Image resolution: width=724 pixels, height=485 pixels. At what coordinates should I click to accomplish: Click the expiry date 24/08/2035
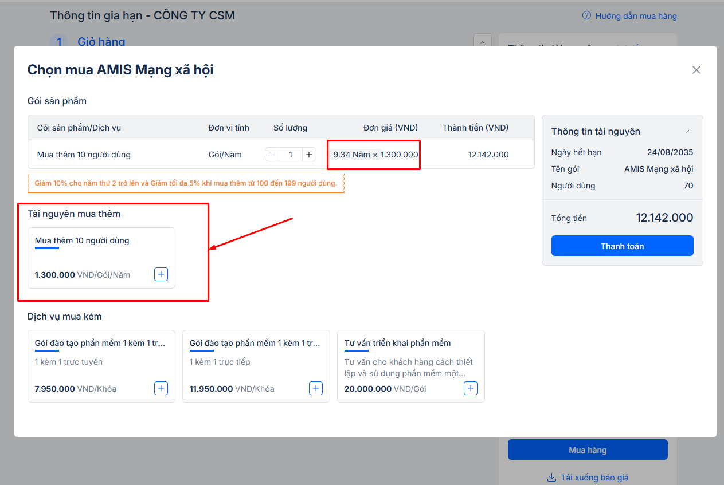(670, 152)
